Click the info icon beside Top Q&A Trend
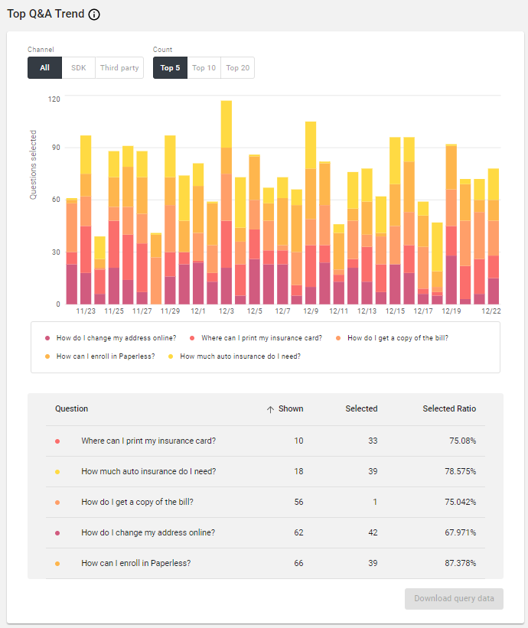 (94, 15)
